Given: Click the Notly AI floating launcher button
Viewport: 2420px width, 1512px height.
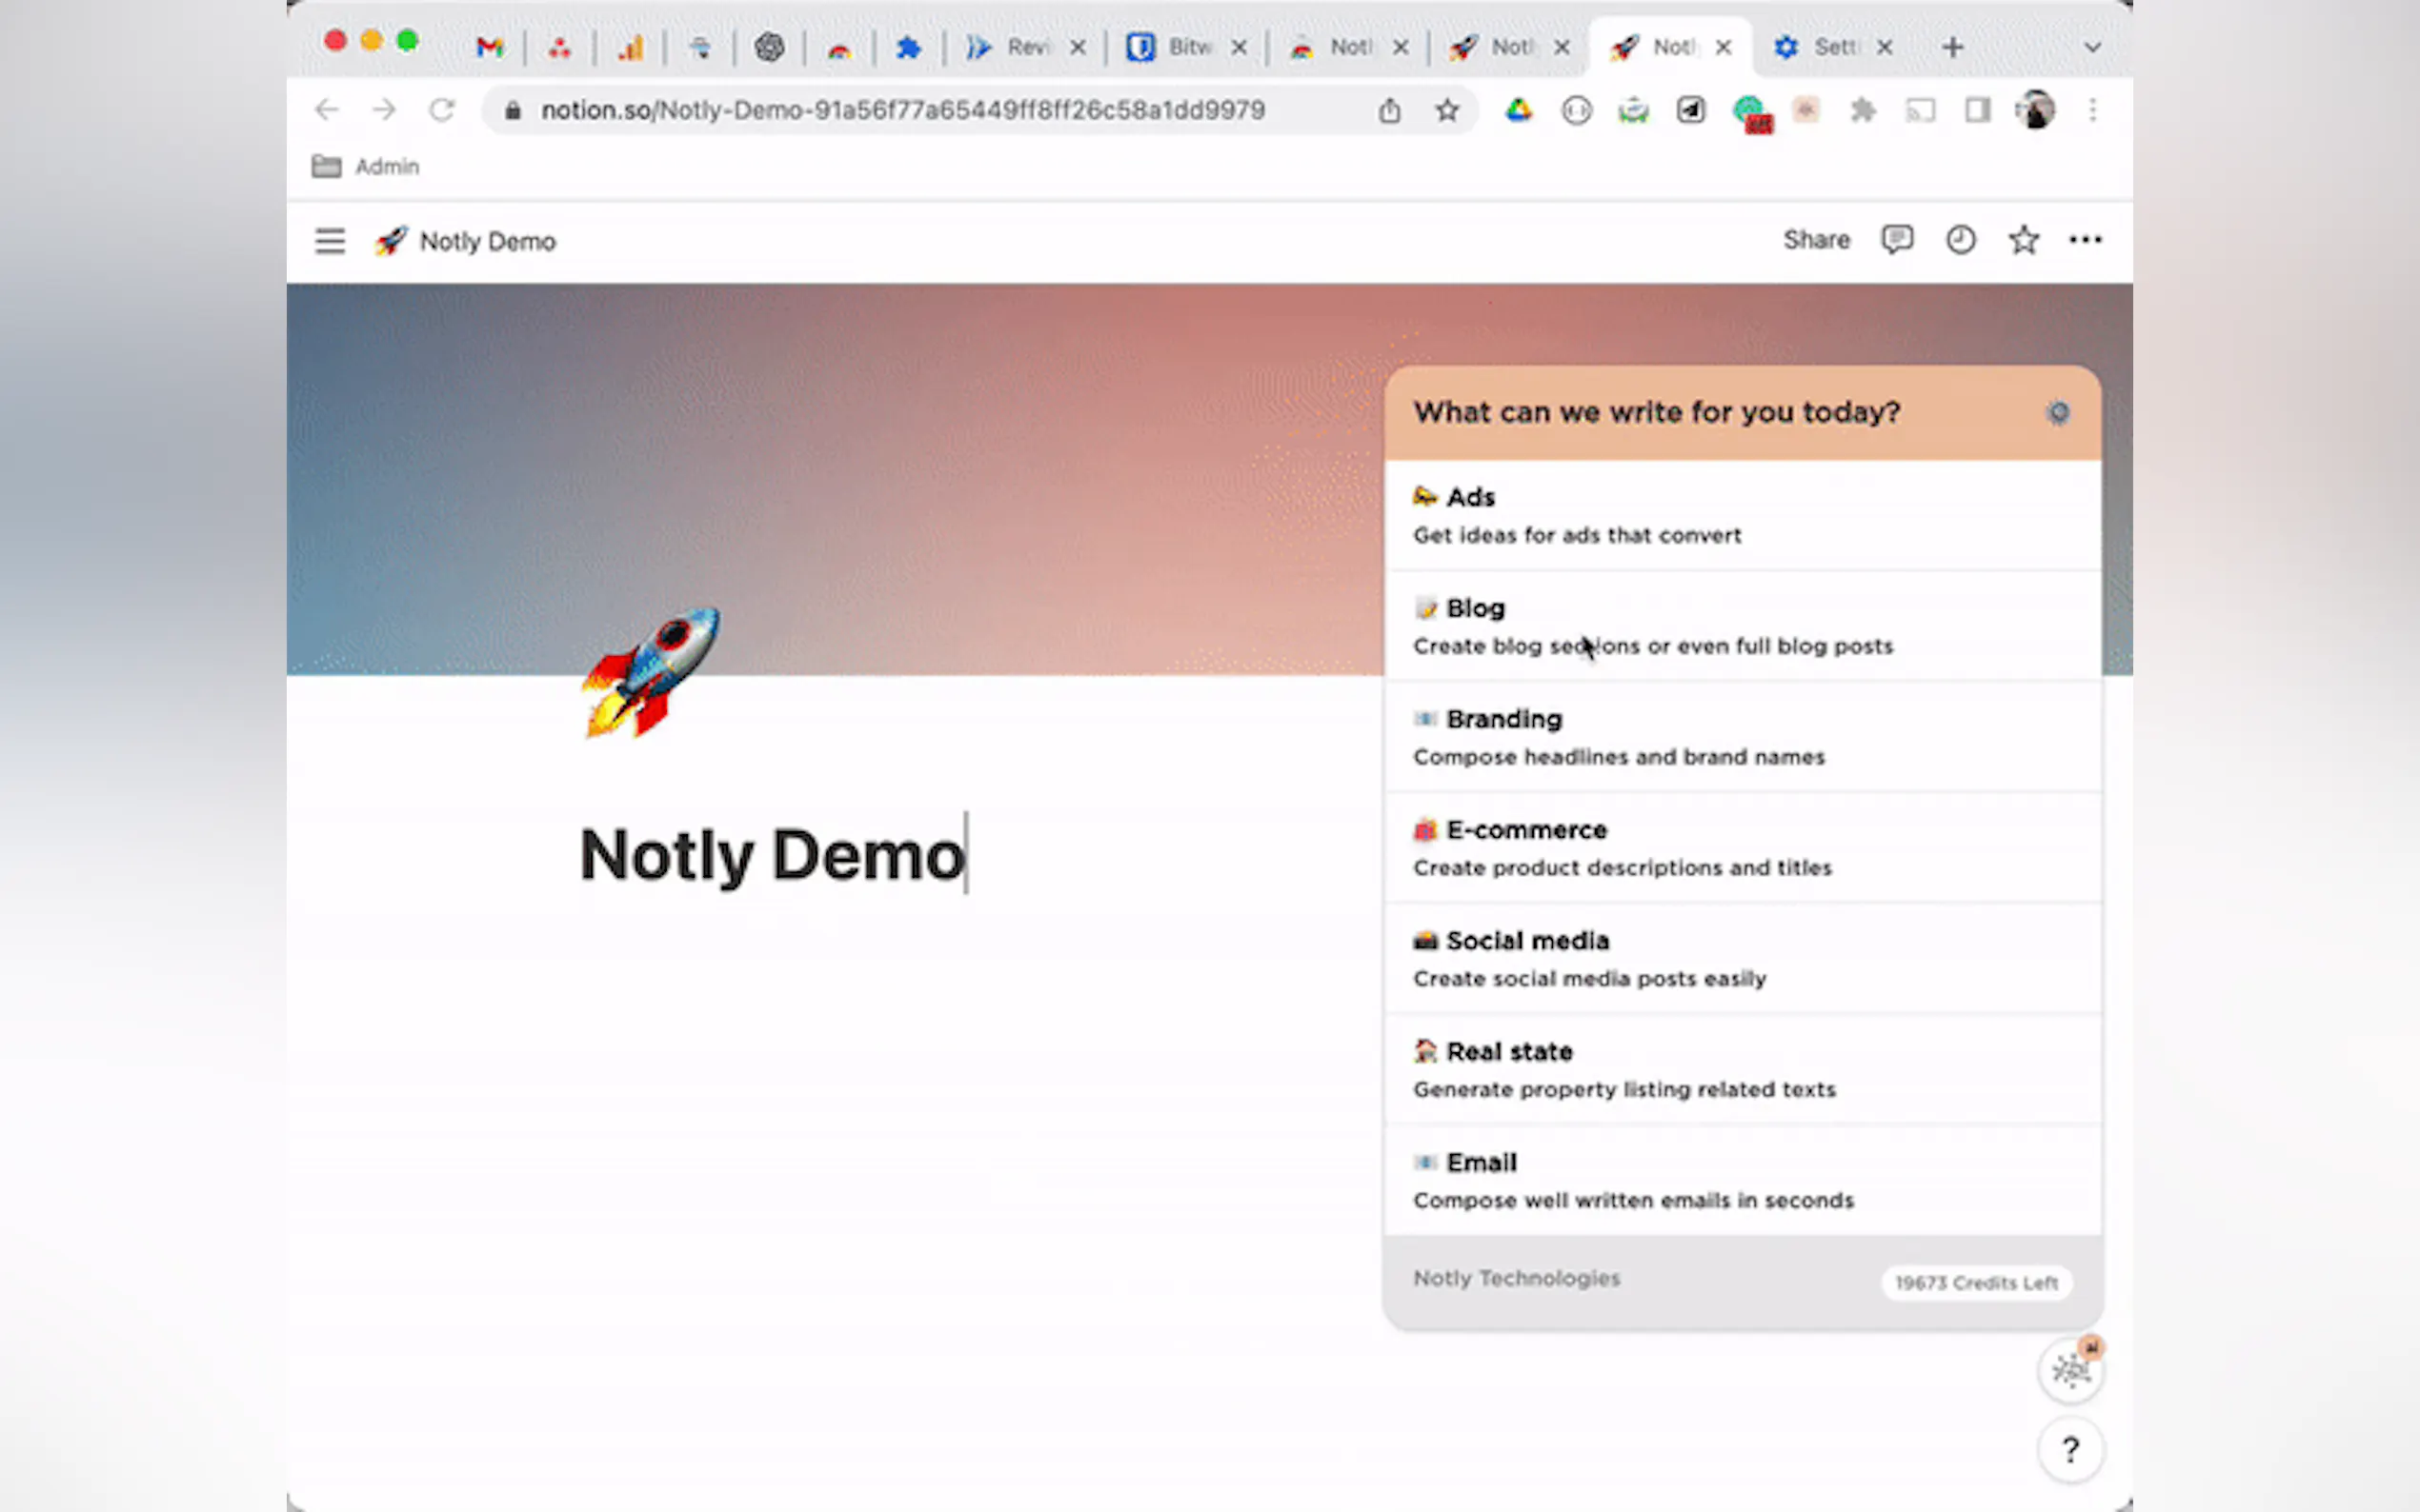Looking at the screenshot, I should click(x=2069, y=1370).
